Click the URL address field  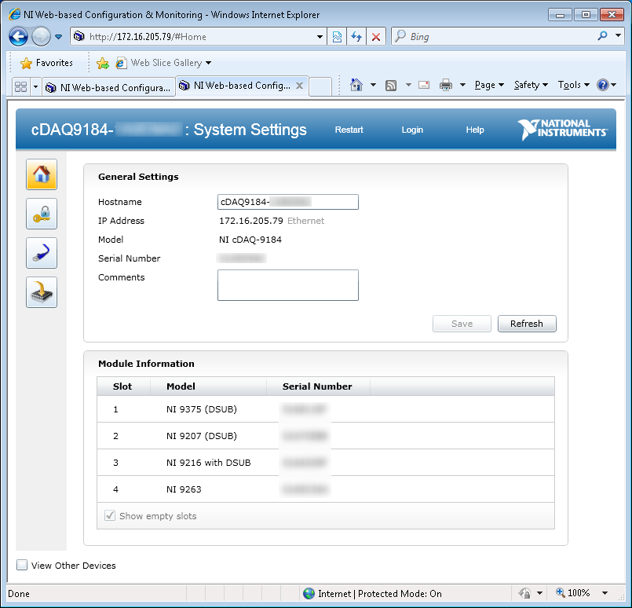(200, 37)
